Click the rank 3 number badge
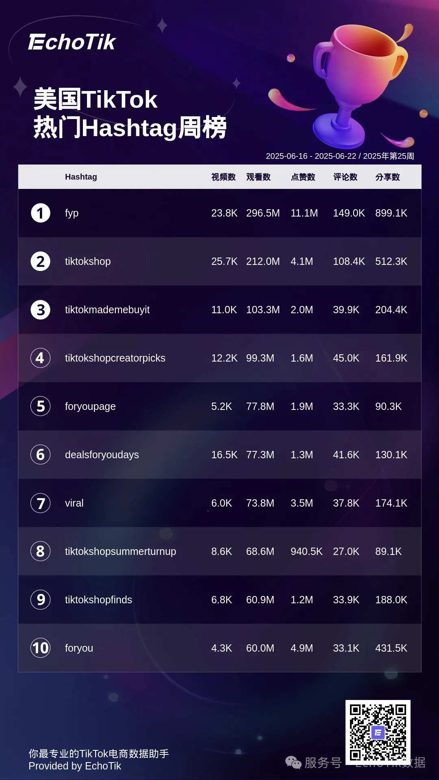 coord(40,310)
